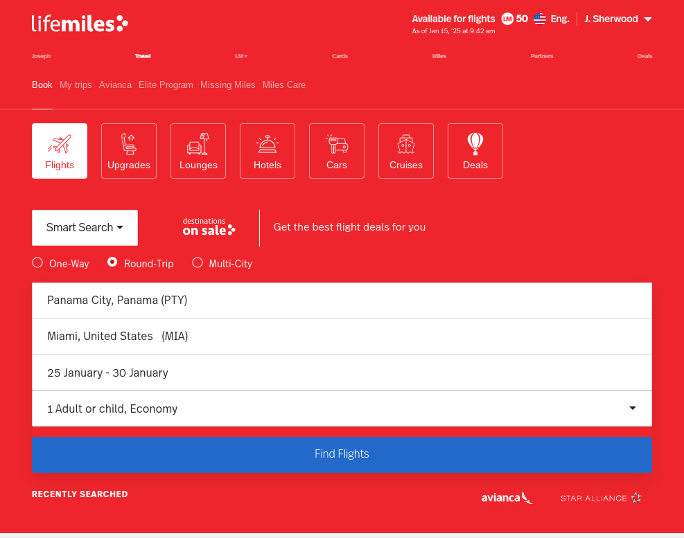684x538 pixels.
Task: Open the Cruises ship tile
Action: tap(406, 151)
